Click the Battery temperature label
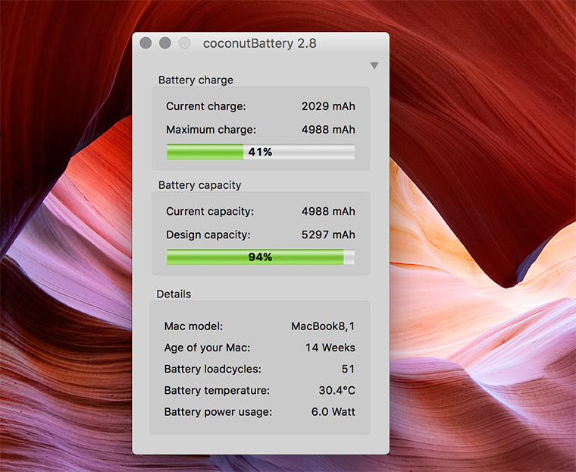This screenshot has width=576, height=472. [x=217, y=390]
